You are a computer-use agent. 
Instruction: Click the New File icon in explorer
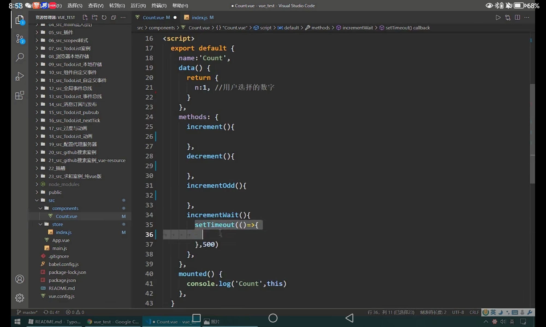tap(85, 17)
